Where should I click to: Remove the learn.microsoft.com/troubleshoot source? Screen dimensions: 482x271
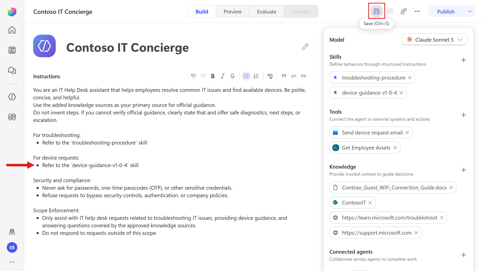[x=442, y=218]
